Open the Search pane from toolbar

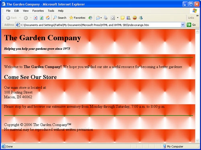click(x=59, y=18)
